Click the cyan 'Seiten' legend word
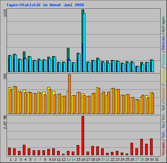The width and height of the screenshot is (167, 163). click(163, 60)
